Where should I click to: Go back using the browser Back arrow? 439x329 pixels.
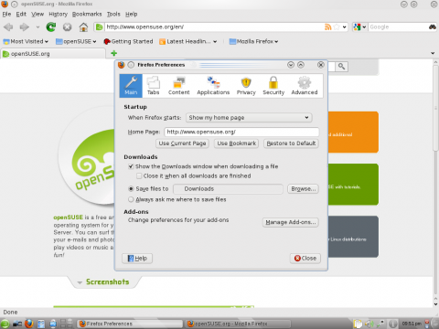pos(8,27)
